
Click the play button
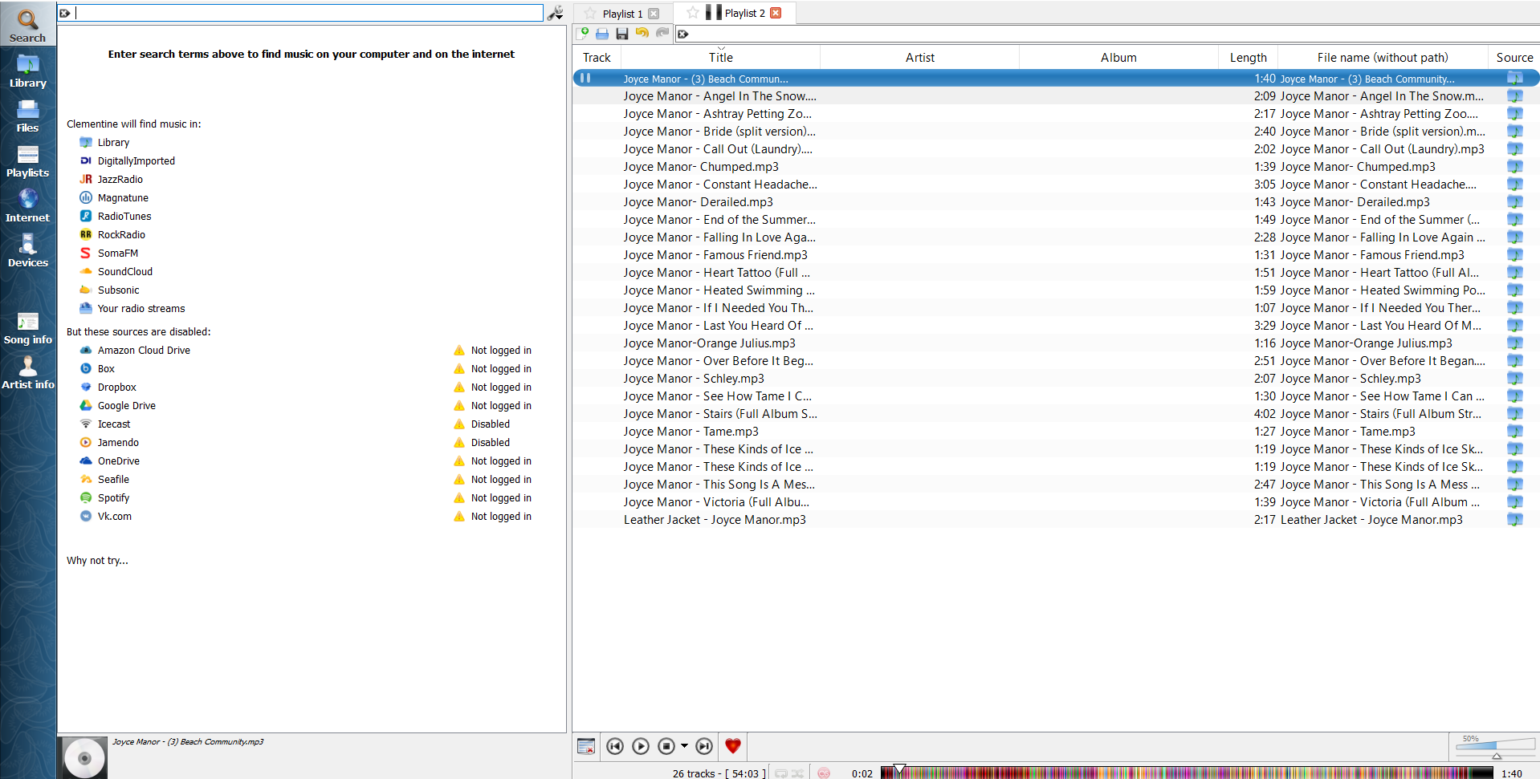pos(641,746)
